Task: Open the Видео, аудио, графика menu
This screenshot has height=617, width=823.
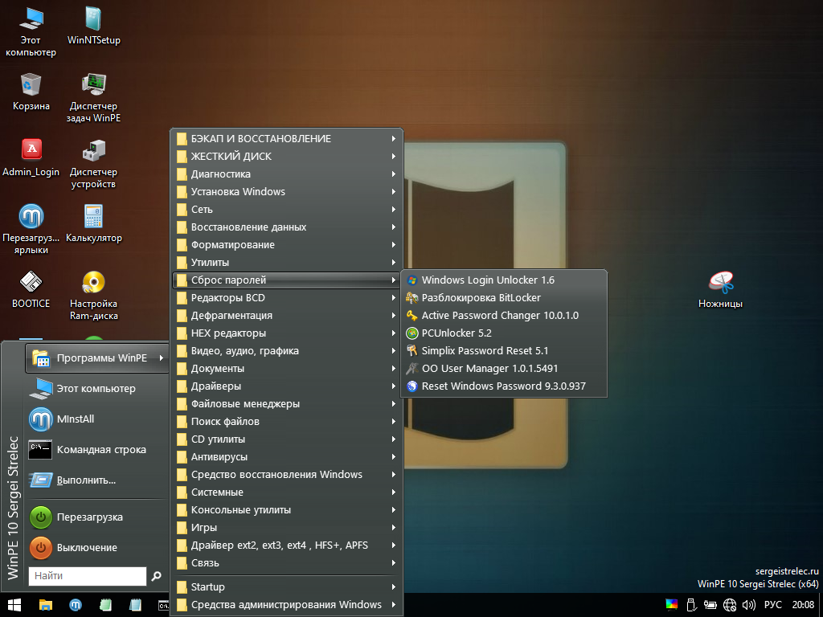Action: 287,351
